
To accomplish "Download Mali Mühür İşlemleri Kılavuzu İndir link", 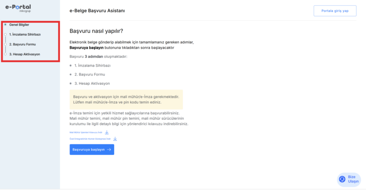I will [86, 132].
